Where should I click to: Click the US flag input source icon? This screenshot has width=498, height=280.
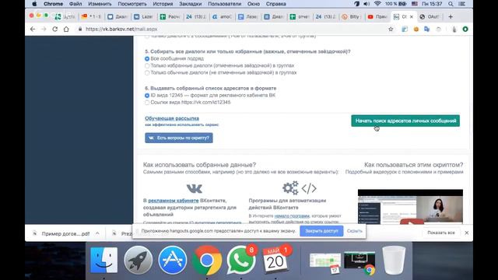415,4
